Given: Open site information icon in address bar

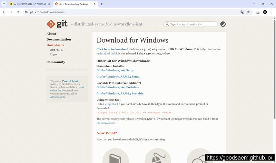Looking at the screenshot, I should point(26,12).
